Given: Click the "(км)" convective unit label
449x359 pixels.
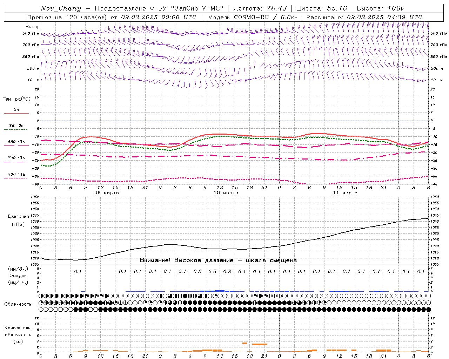Looking at the screenshot, I should (x=18, y=341).
